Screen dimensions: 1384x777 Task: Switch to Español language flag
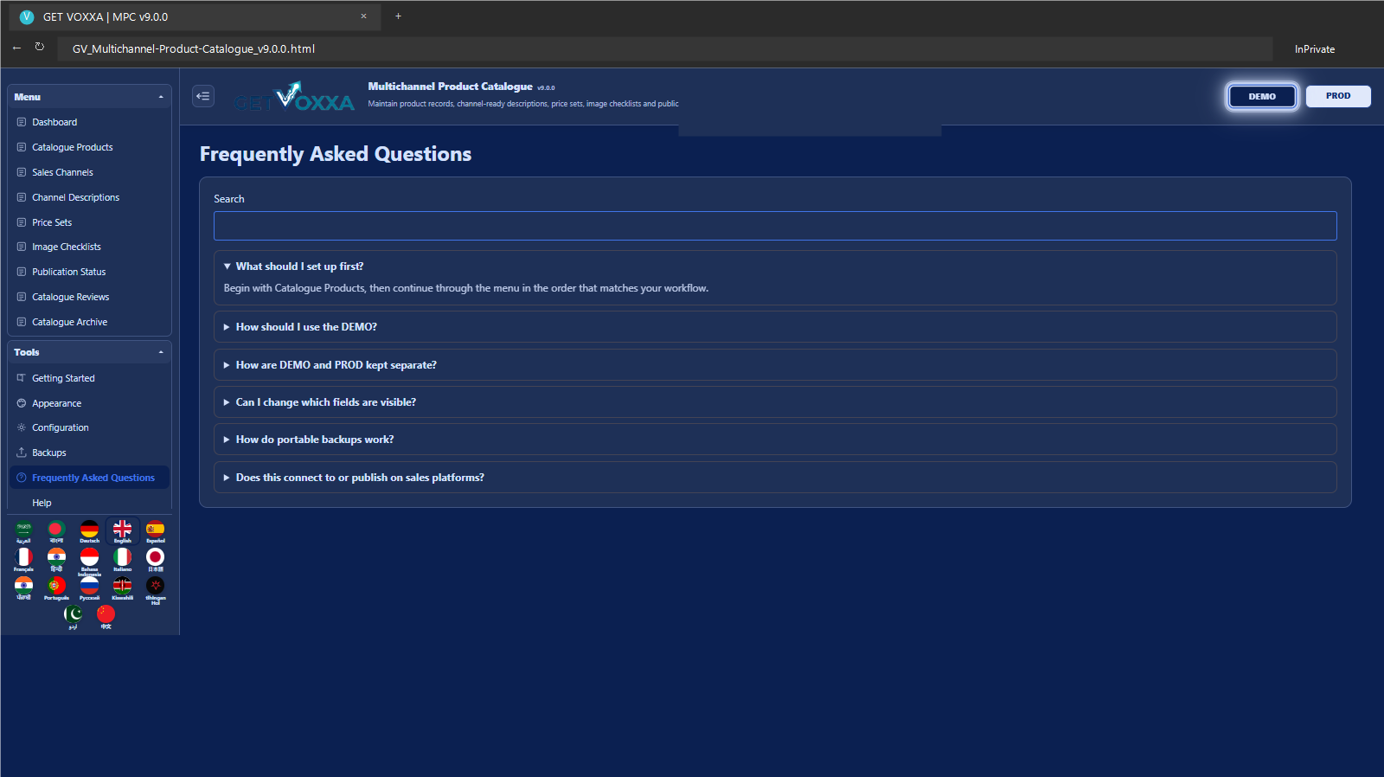pyautogui.click(x=155, y=531)
